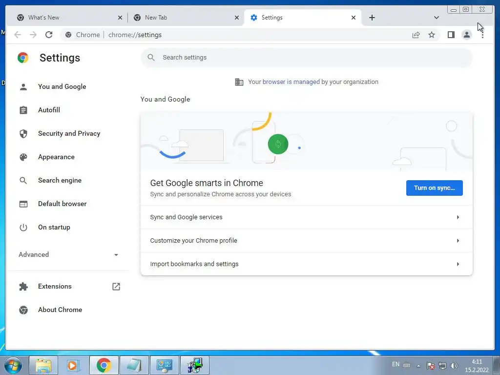Click the Chrome icon on taskbar
The height and width of the screenshot is (375, 500).
[x=104, y=365]
